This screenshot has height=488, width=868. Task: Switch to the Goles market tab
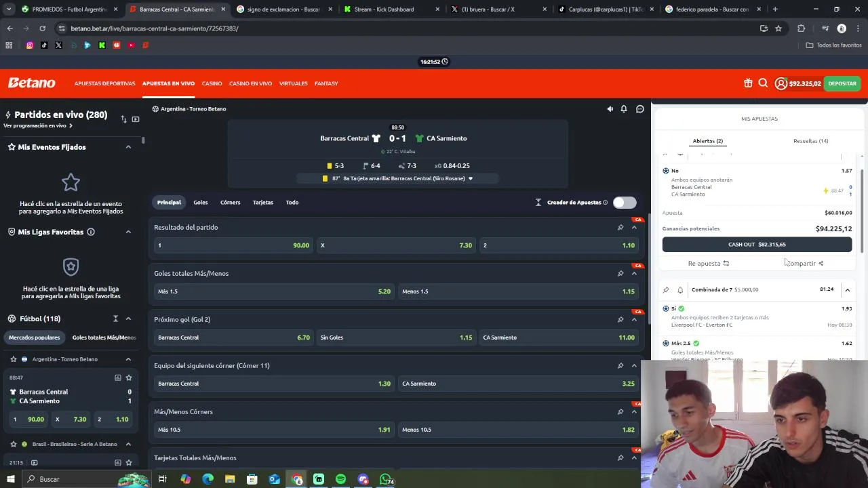point(201,202)
